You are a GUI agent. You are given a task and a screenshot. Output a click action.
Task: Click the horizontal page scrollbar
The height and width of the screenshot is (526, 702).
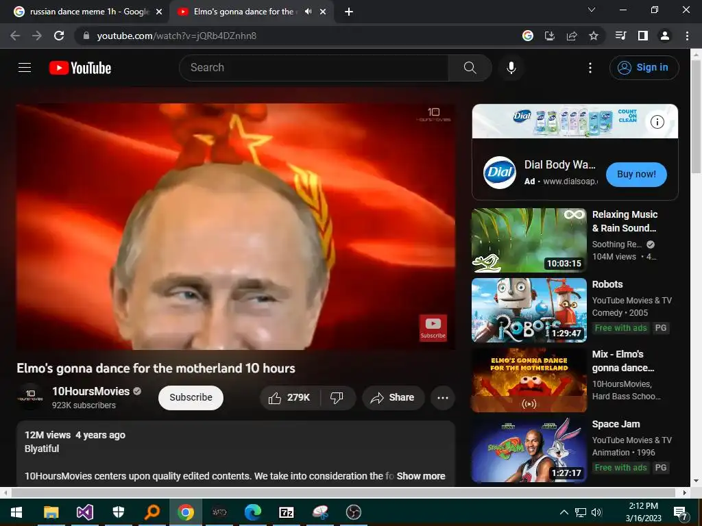[x=343, y=492]
